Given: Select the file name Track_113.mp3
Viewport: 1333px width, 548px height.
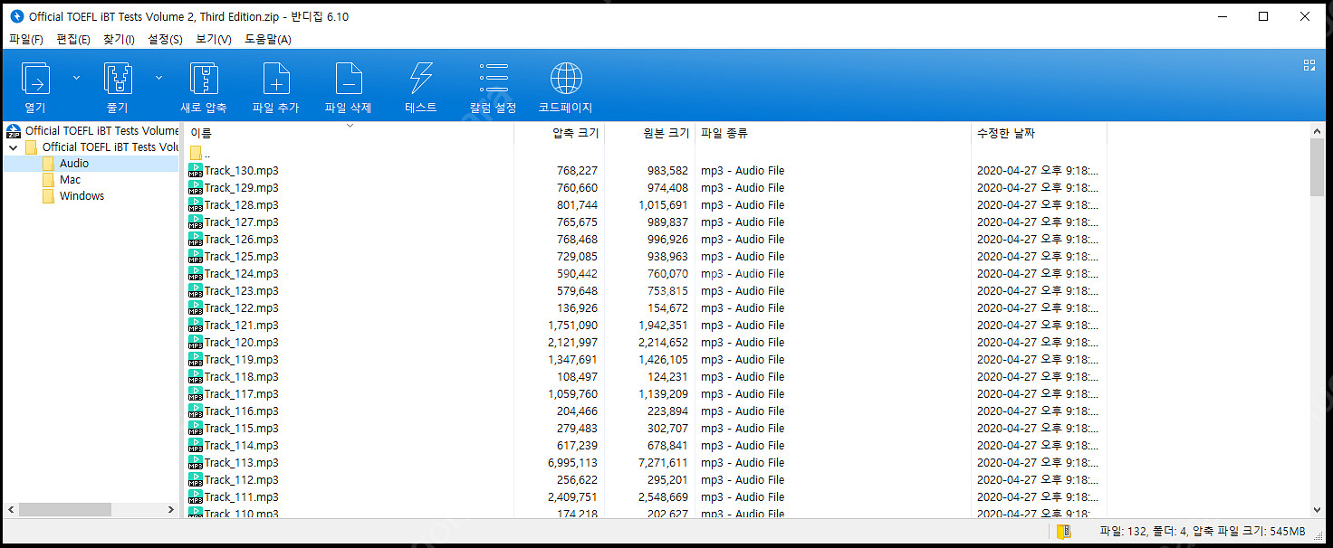Looking at the screenshot, I should (242, 463).
